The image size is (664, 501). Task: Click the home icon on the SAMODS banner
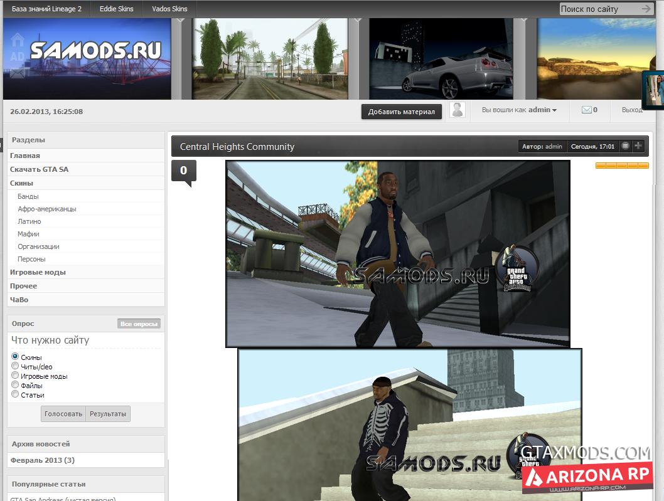(18, 40)
